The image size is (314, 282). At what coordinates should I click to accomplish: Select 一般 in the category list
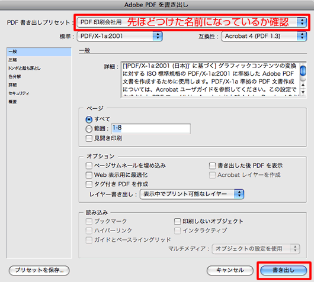[x=39, y=51]
